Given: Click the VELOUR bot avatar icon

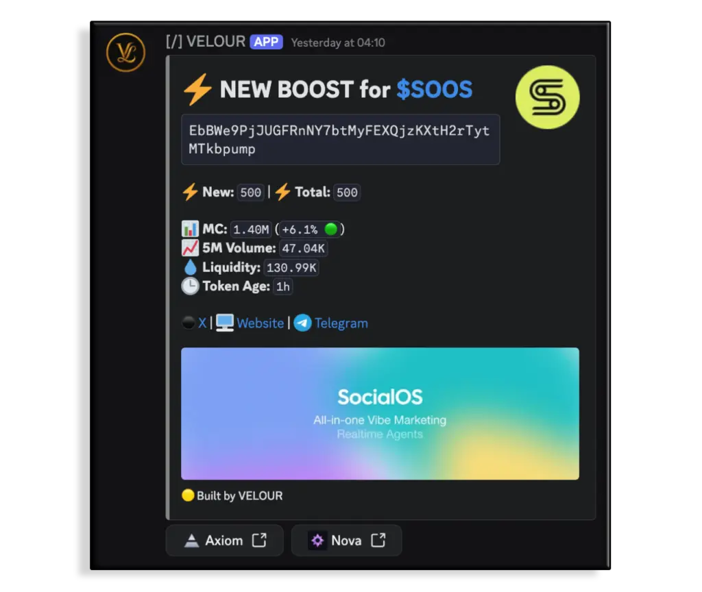Looking at the screenshot, I should 126,52.
